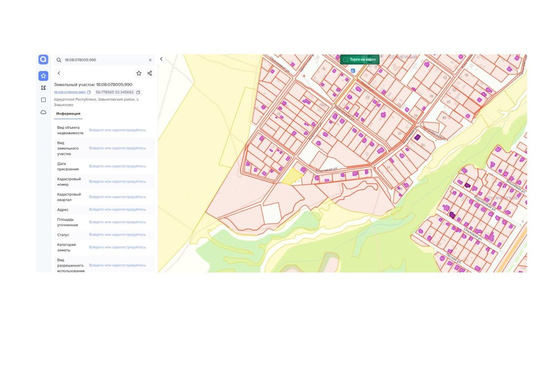Open the blue 18:08:078005:990 link
This screenshot has width=536, height=379.
click(x=70, y=92)
